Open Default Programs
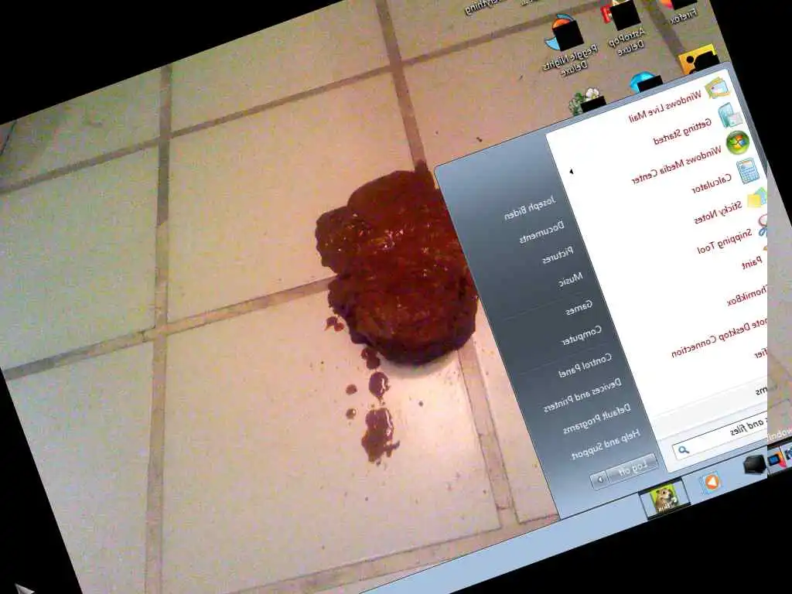The image size is (792, 594). tap(597, 418)
